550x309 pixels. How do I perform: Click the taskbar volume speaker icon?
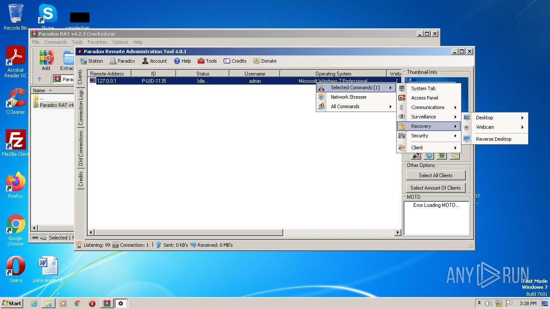click(x=488, y=303)
